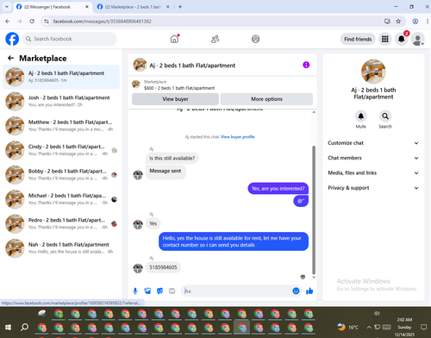Open the notifications bell icon
This screenshot has height=338, width=431.
point(402,39)
